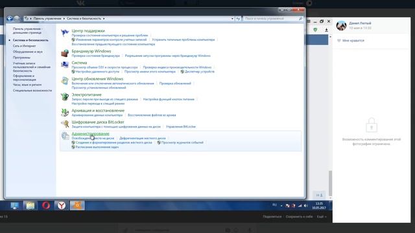The image size is (415, 233).
Task: Click the magnifier in the Control Panel search
Action: point(300,19)
